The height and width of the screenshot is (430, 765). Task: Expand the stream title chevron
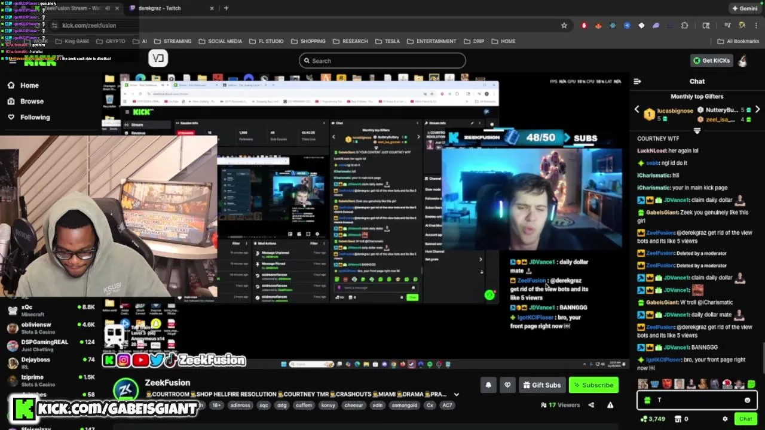pyautogui.click(x=457, y=394)
